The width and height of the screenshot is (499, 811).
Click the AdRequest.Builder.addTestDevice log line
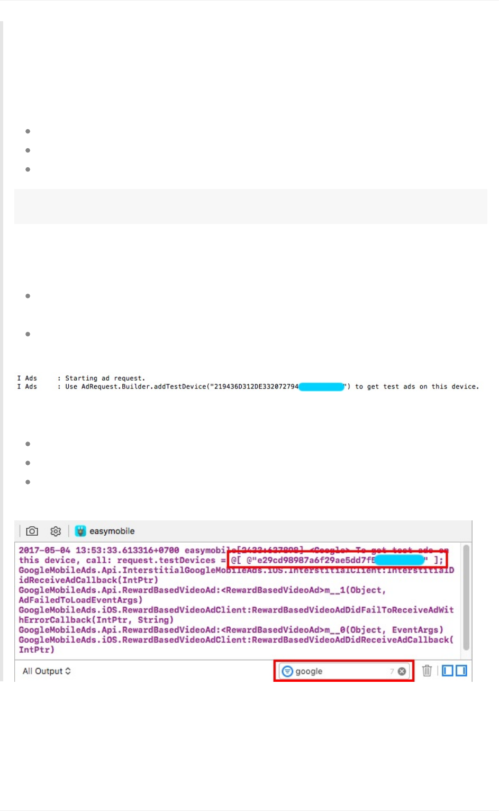click(248, 386)
